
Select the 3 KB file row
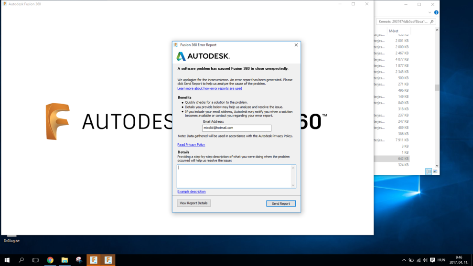point(392,146)
